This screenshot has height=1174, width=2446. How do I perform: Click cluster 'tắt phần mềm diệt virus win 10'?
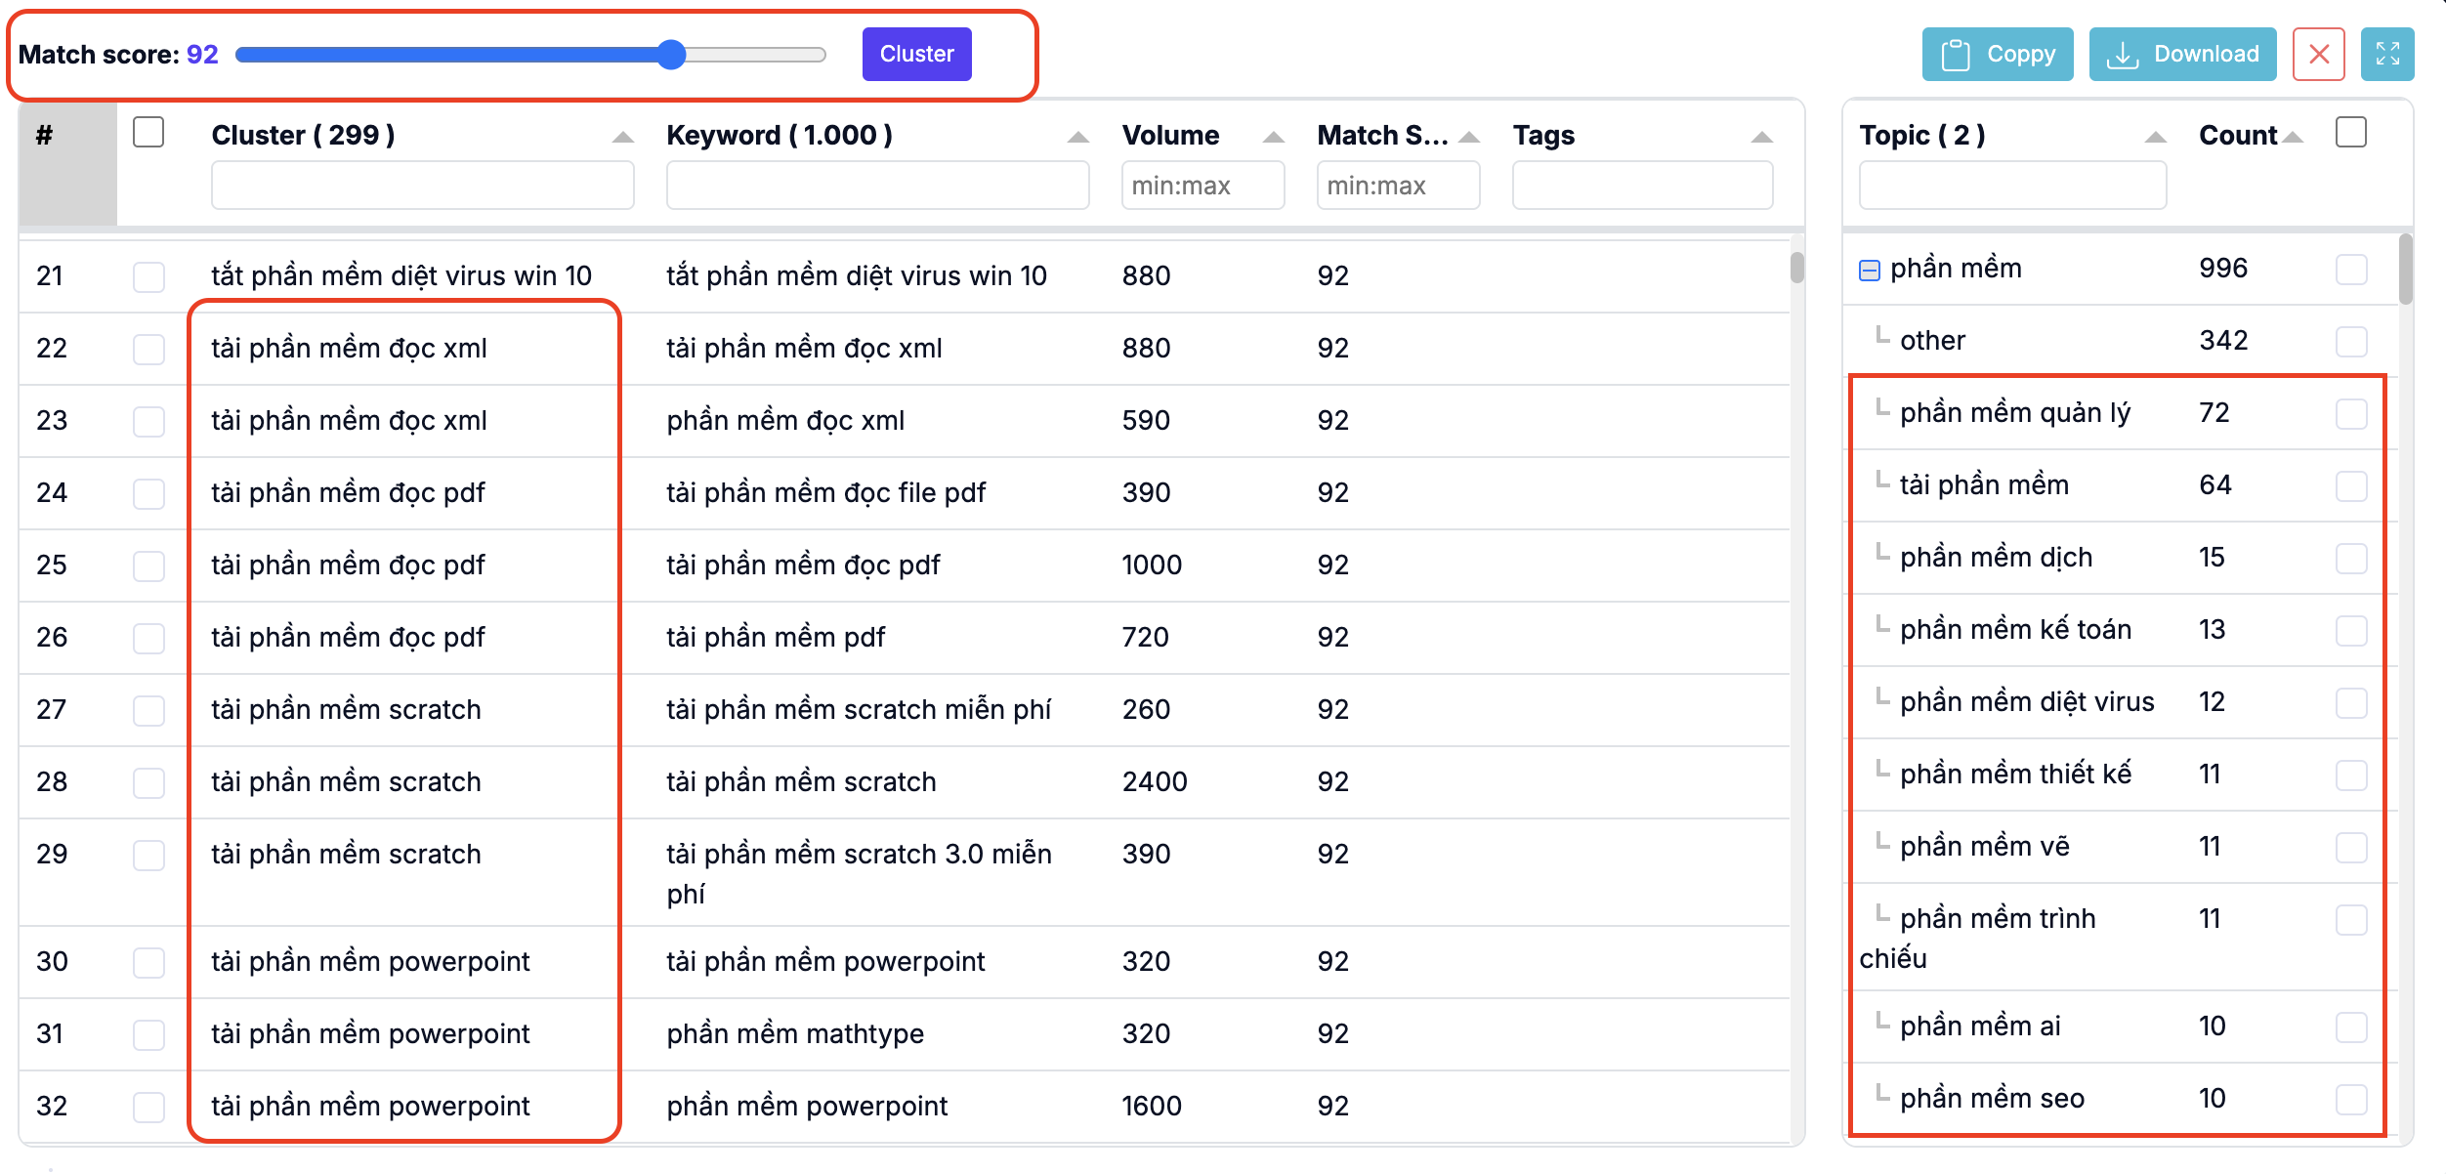[401, 275]
